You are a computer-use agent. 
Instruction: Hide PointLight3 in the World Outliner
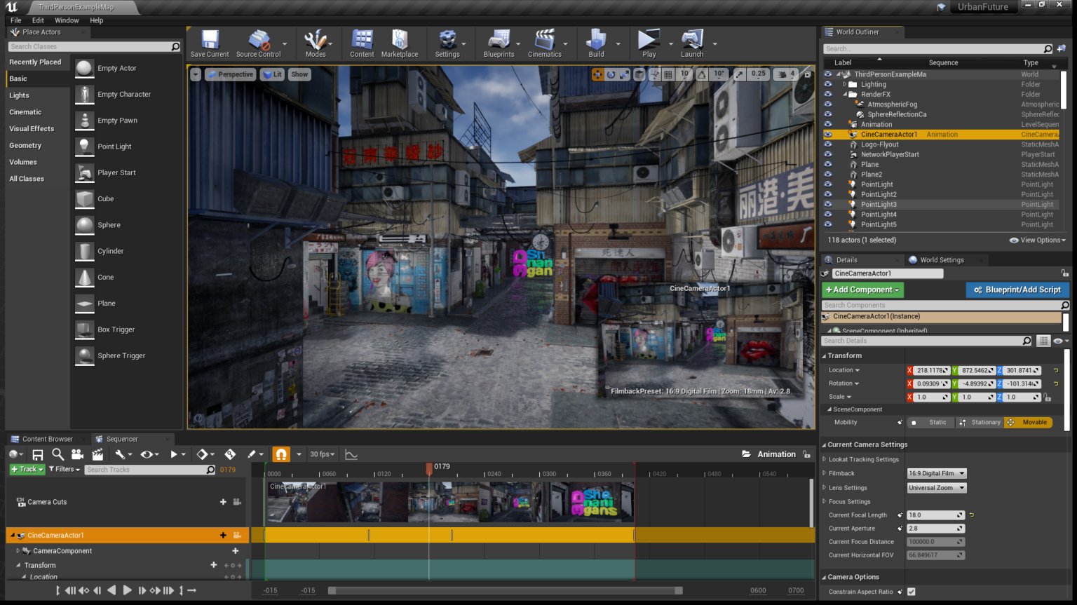point(828,204)
